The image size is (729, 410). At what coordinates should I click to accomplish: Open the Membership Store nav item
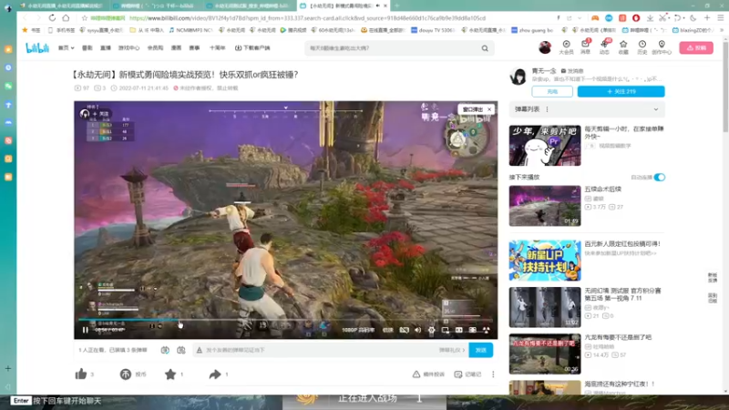(155, 48)
